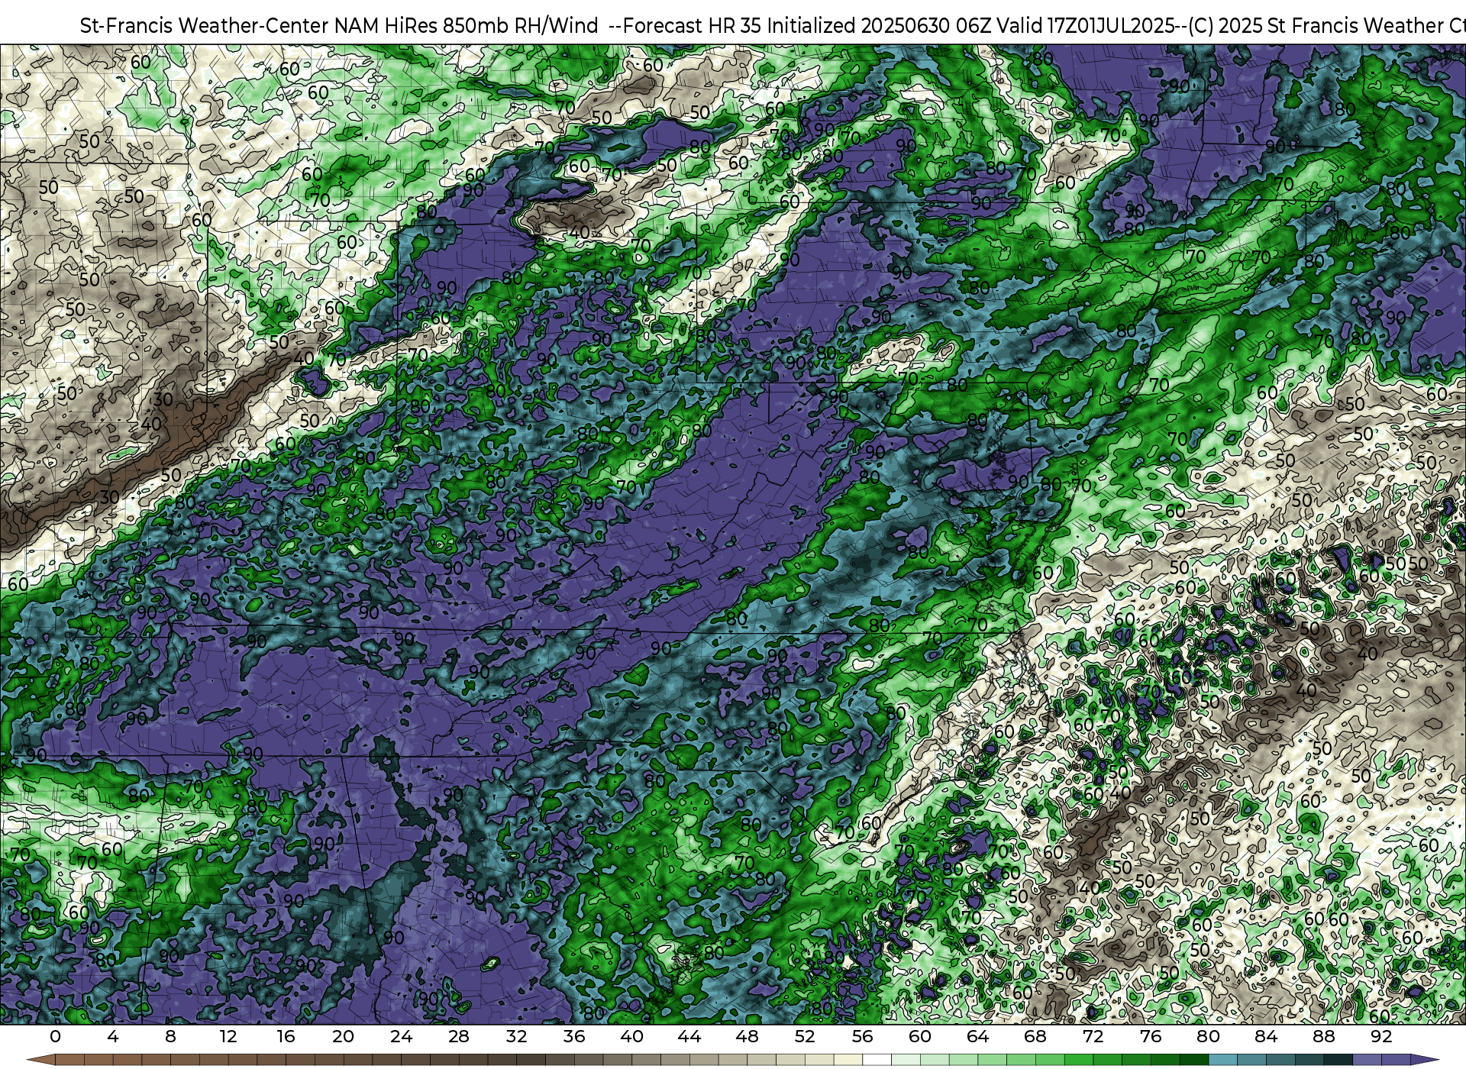Viewport: 1466px width, 1069px height.
Task: Click the colorbar label '88'
Action: 1324,1036
